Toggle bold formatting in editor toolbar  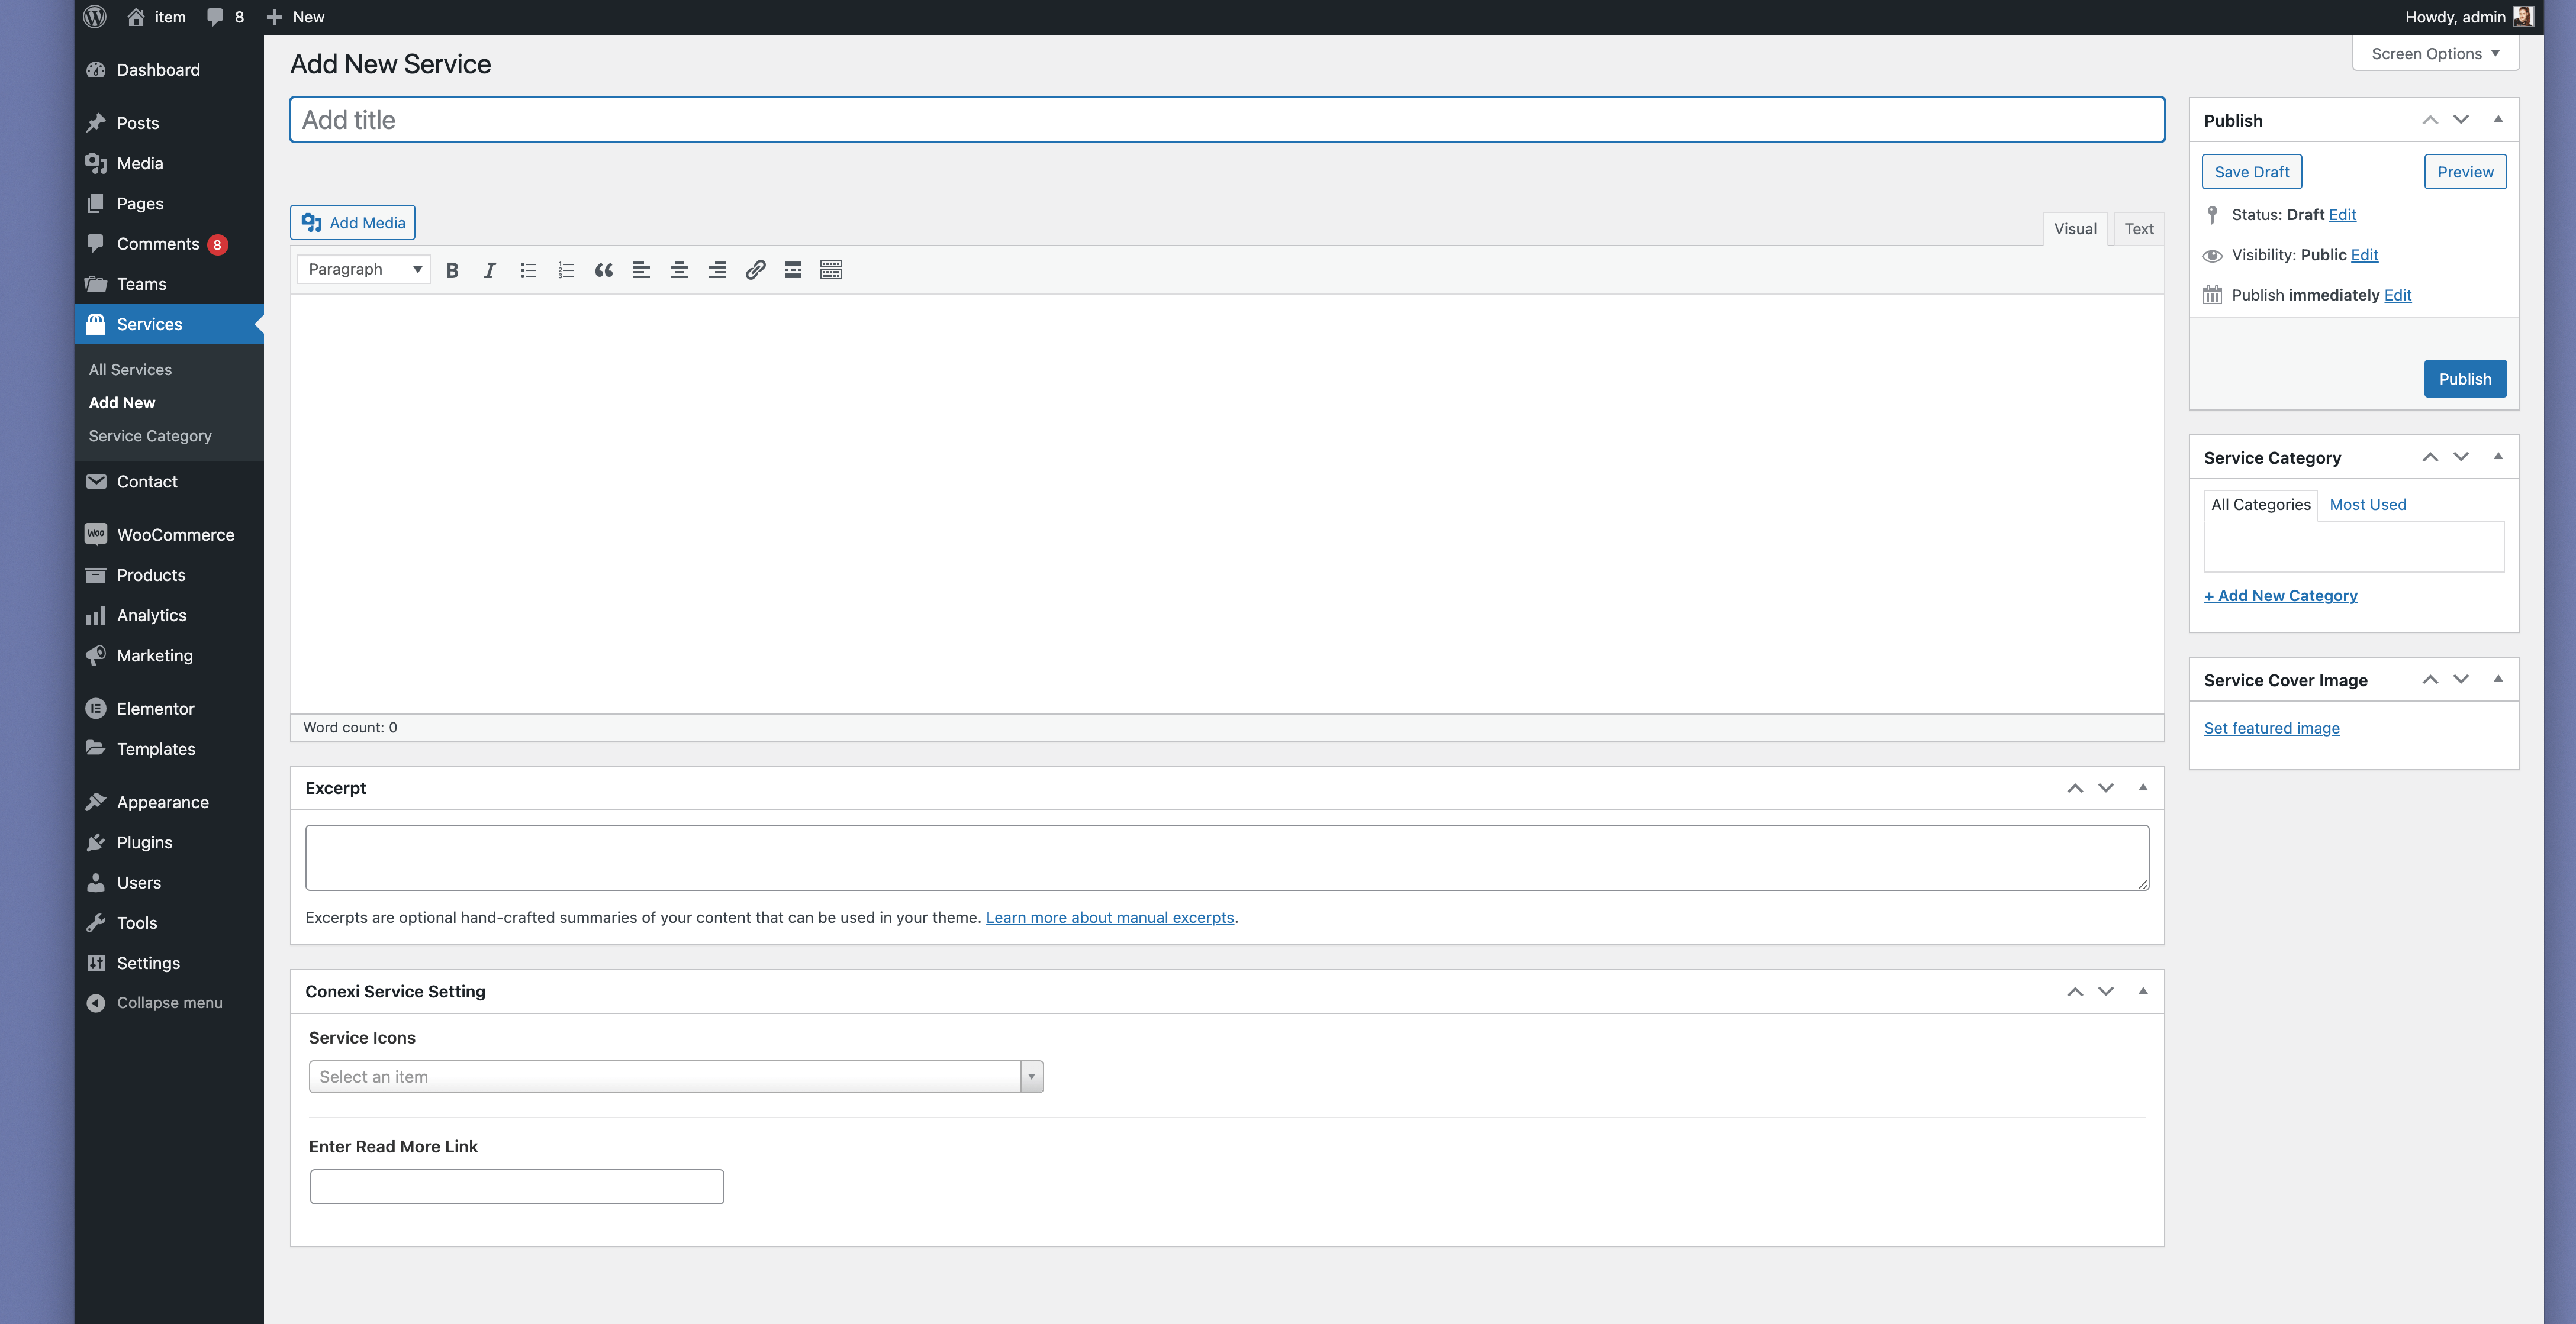(x=452, y=270)
